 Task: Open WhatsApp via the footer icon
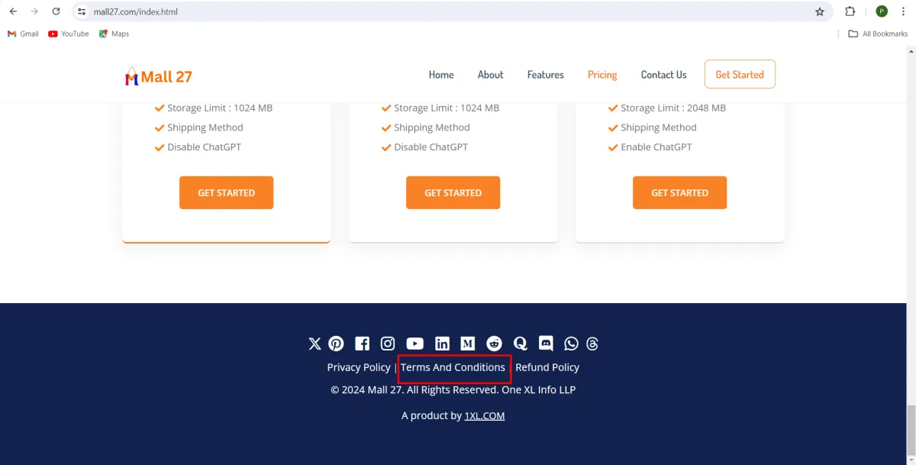pyautogui.click(x=571, y=344)
